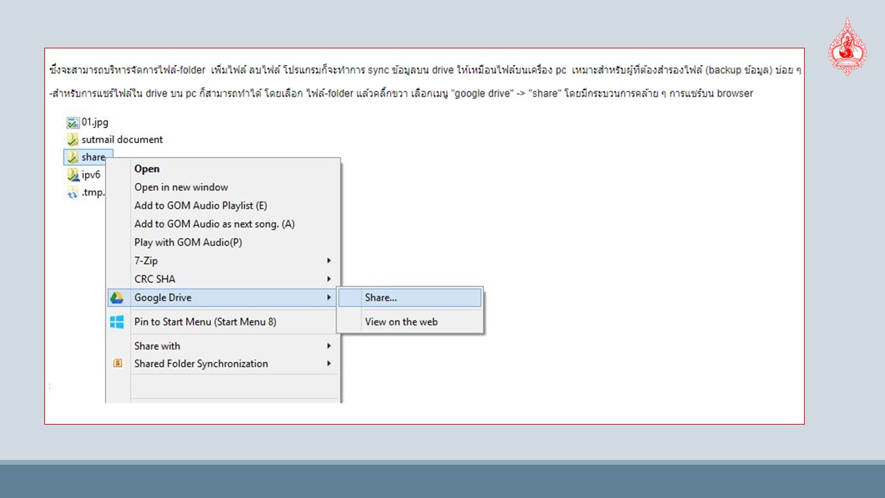The image size is (885, 498).
Task: Select the Google Drive menu entry
Action: click(223, 297)
